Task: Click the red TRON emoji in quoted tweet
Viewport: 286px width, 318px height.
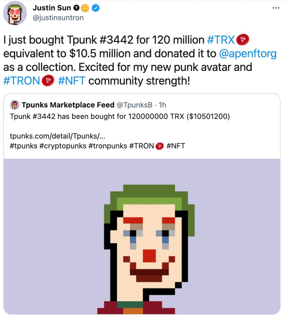Action: pyautogui.click(x=159, y=146)
